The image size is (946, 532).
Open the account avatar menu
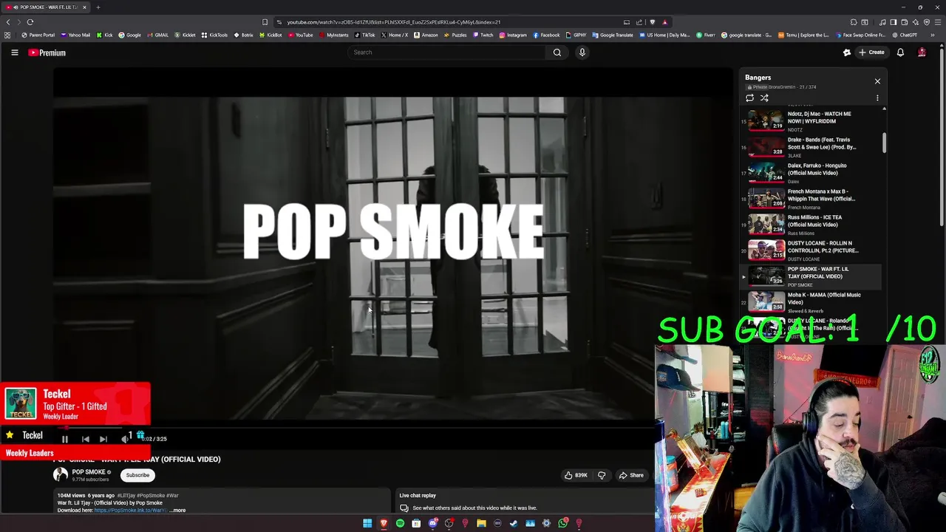click(x=922, y=52)
